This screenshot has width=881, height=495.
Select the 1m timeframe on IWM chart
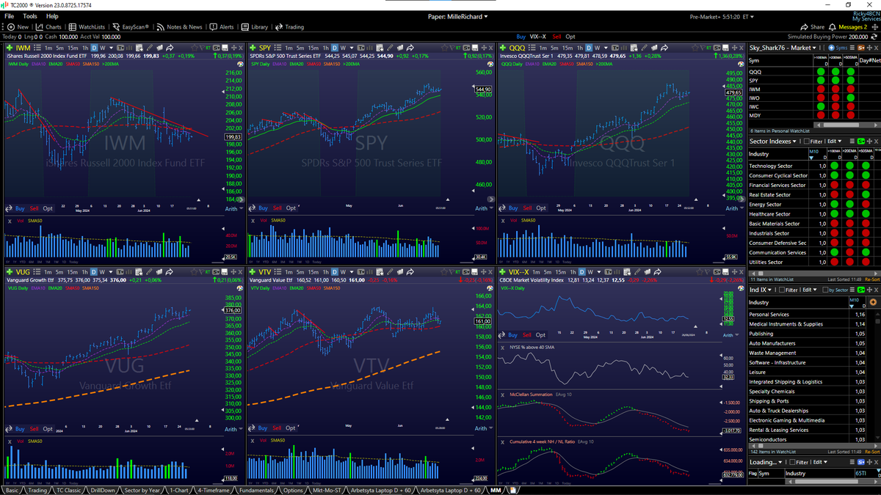[48, 48]
